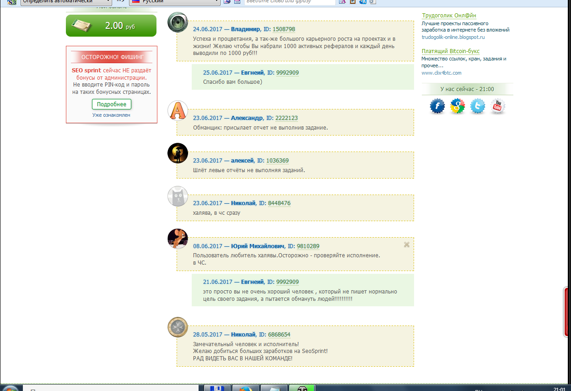Click the У нас сейчас - 21:00 label
Screen dimensions: 571x391
pyautogui.click(x=467, y=89)
